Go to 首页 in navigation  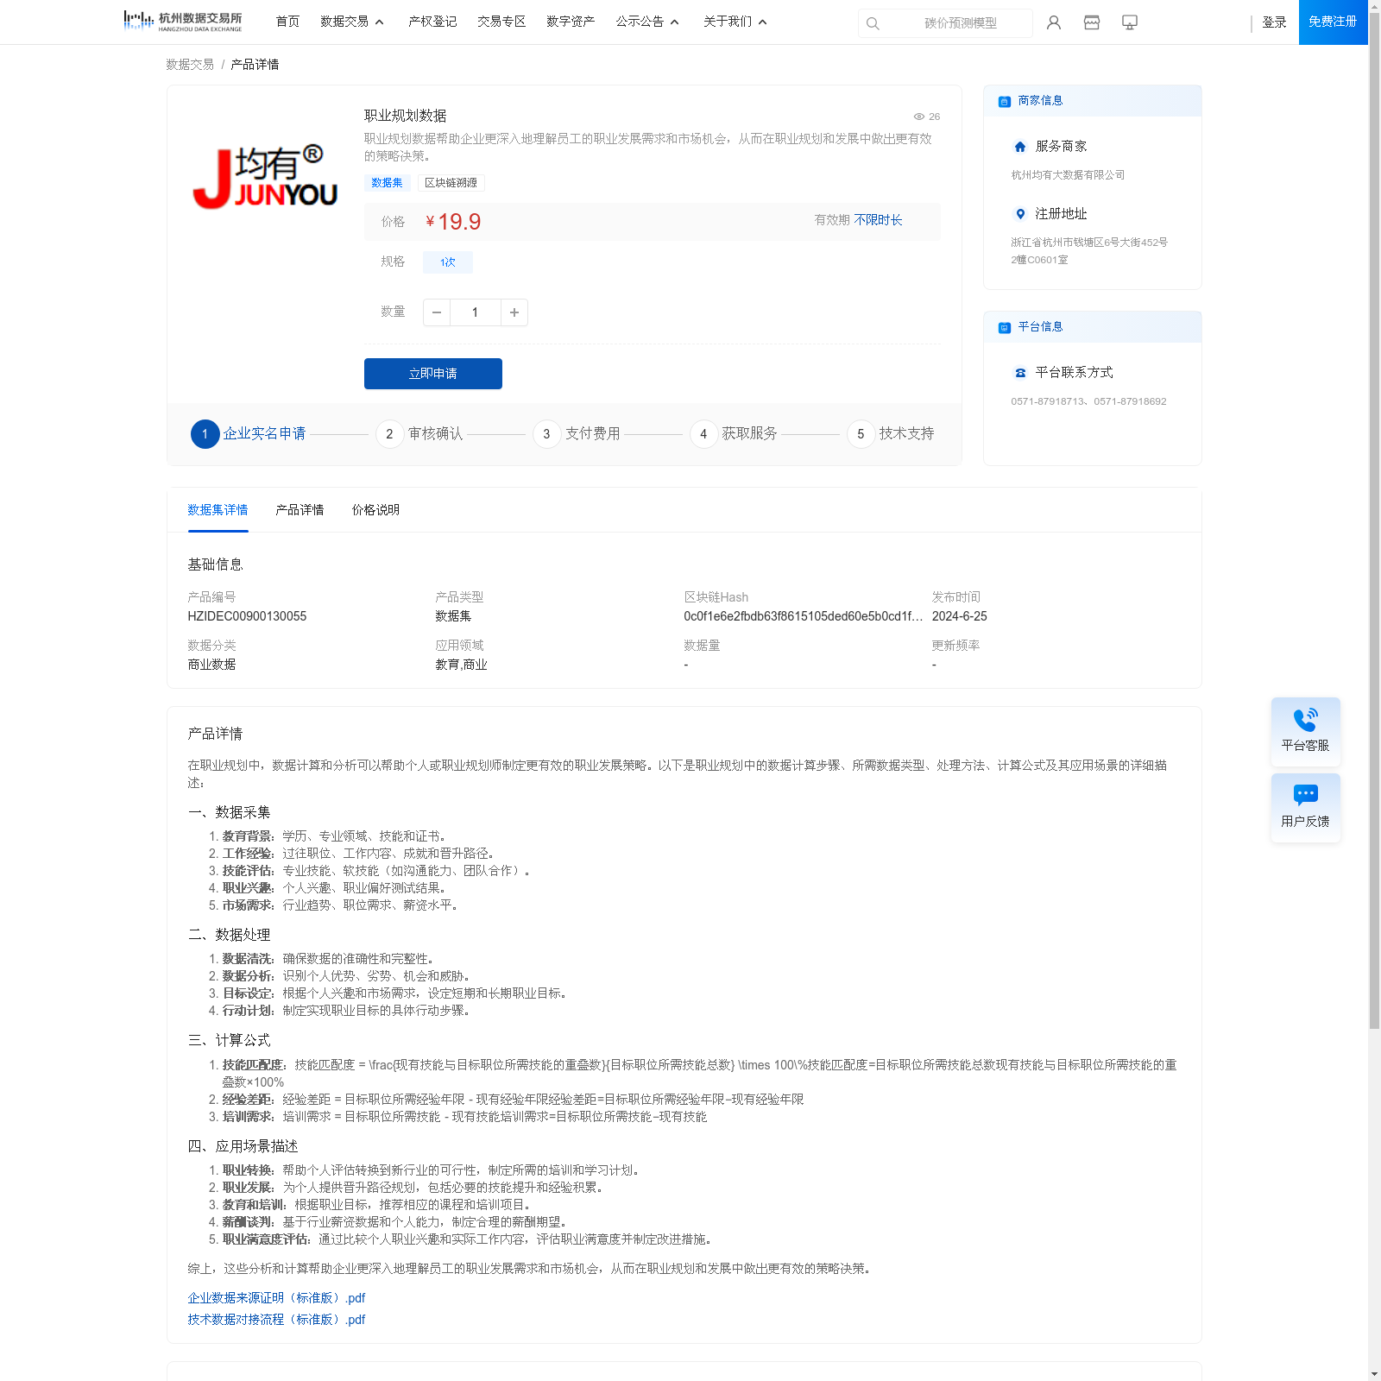(287, 22)
